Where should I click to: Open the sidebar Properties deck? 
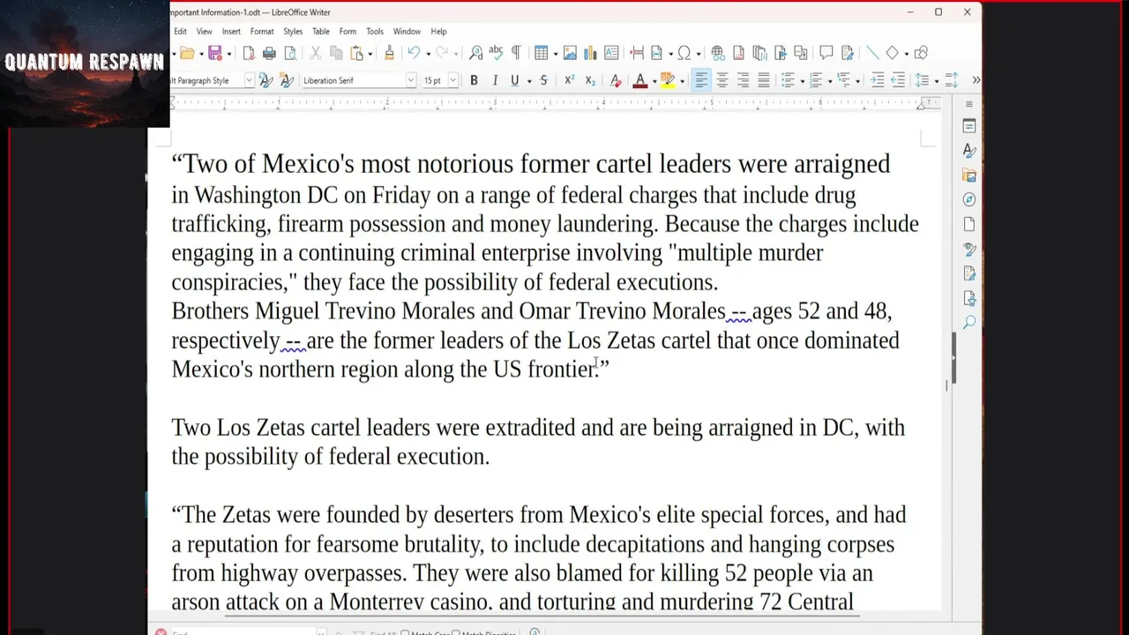(969, 126)
